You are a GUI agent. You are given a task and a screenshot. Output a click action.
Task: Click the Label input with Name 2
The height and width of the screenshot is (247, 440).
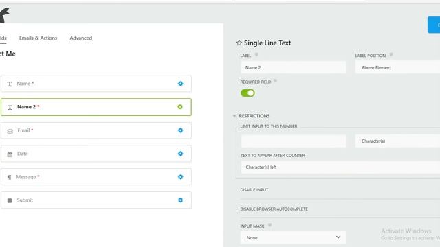click(x=294, y=67)
